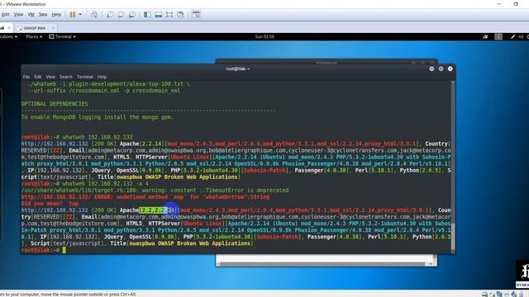Click the console view icon in the VMware toolbar
This screenshot has width=529, height=297.
pos(196,15)
